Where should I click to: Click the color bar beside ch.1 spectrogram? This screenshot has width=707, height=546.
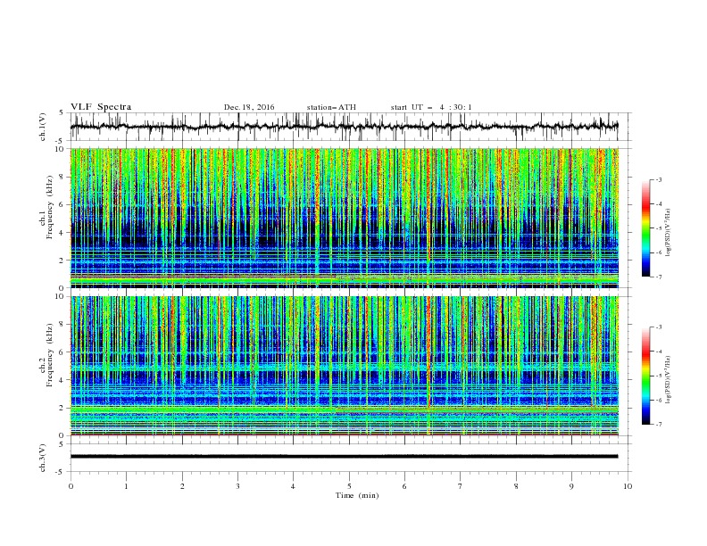646,228
